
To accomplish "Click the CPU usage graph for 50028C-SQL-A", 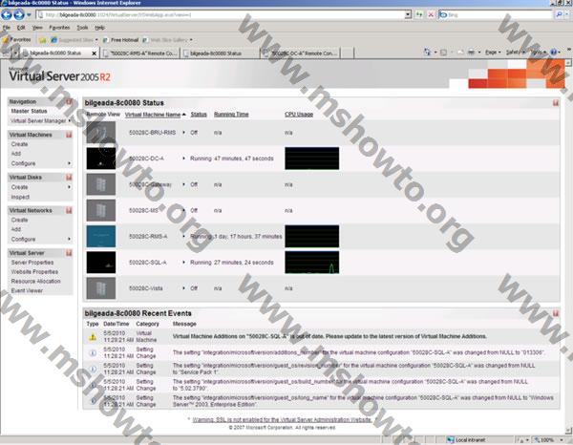I will (x=311, y=263).
